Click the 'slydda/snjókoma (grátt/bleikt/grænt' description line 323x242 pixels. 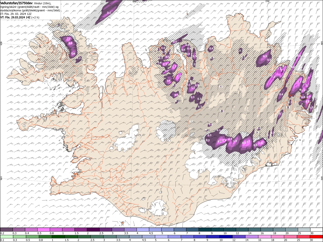pyautogui.click(x=30, y=10)
